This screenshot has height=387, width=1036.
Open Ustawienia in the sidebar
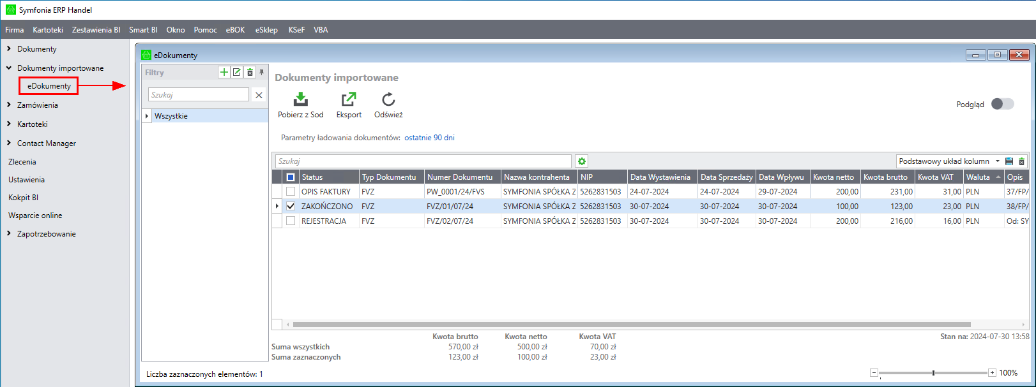(x=26, y=180)
